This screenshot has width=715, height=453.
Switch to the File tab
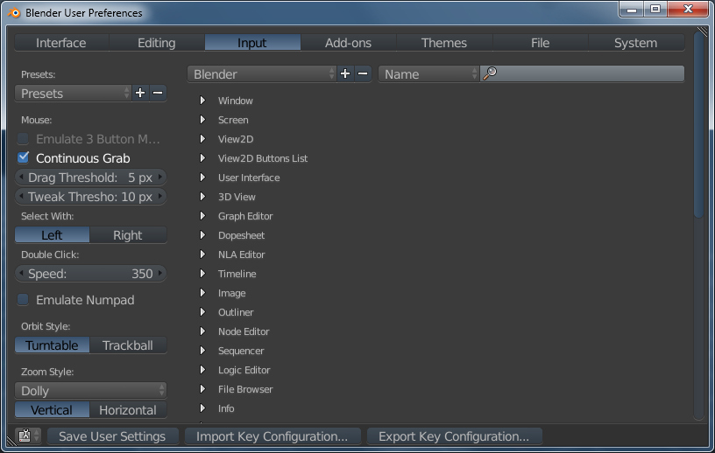coord(541,43)
